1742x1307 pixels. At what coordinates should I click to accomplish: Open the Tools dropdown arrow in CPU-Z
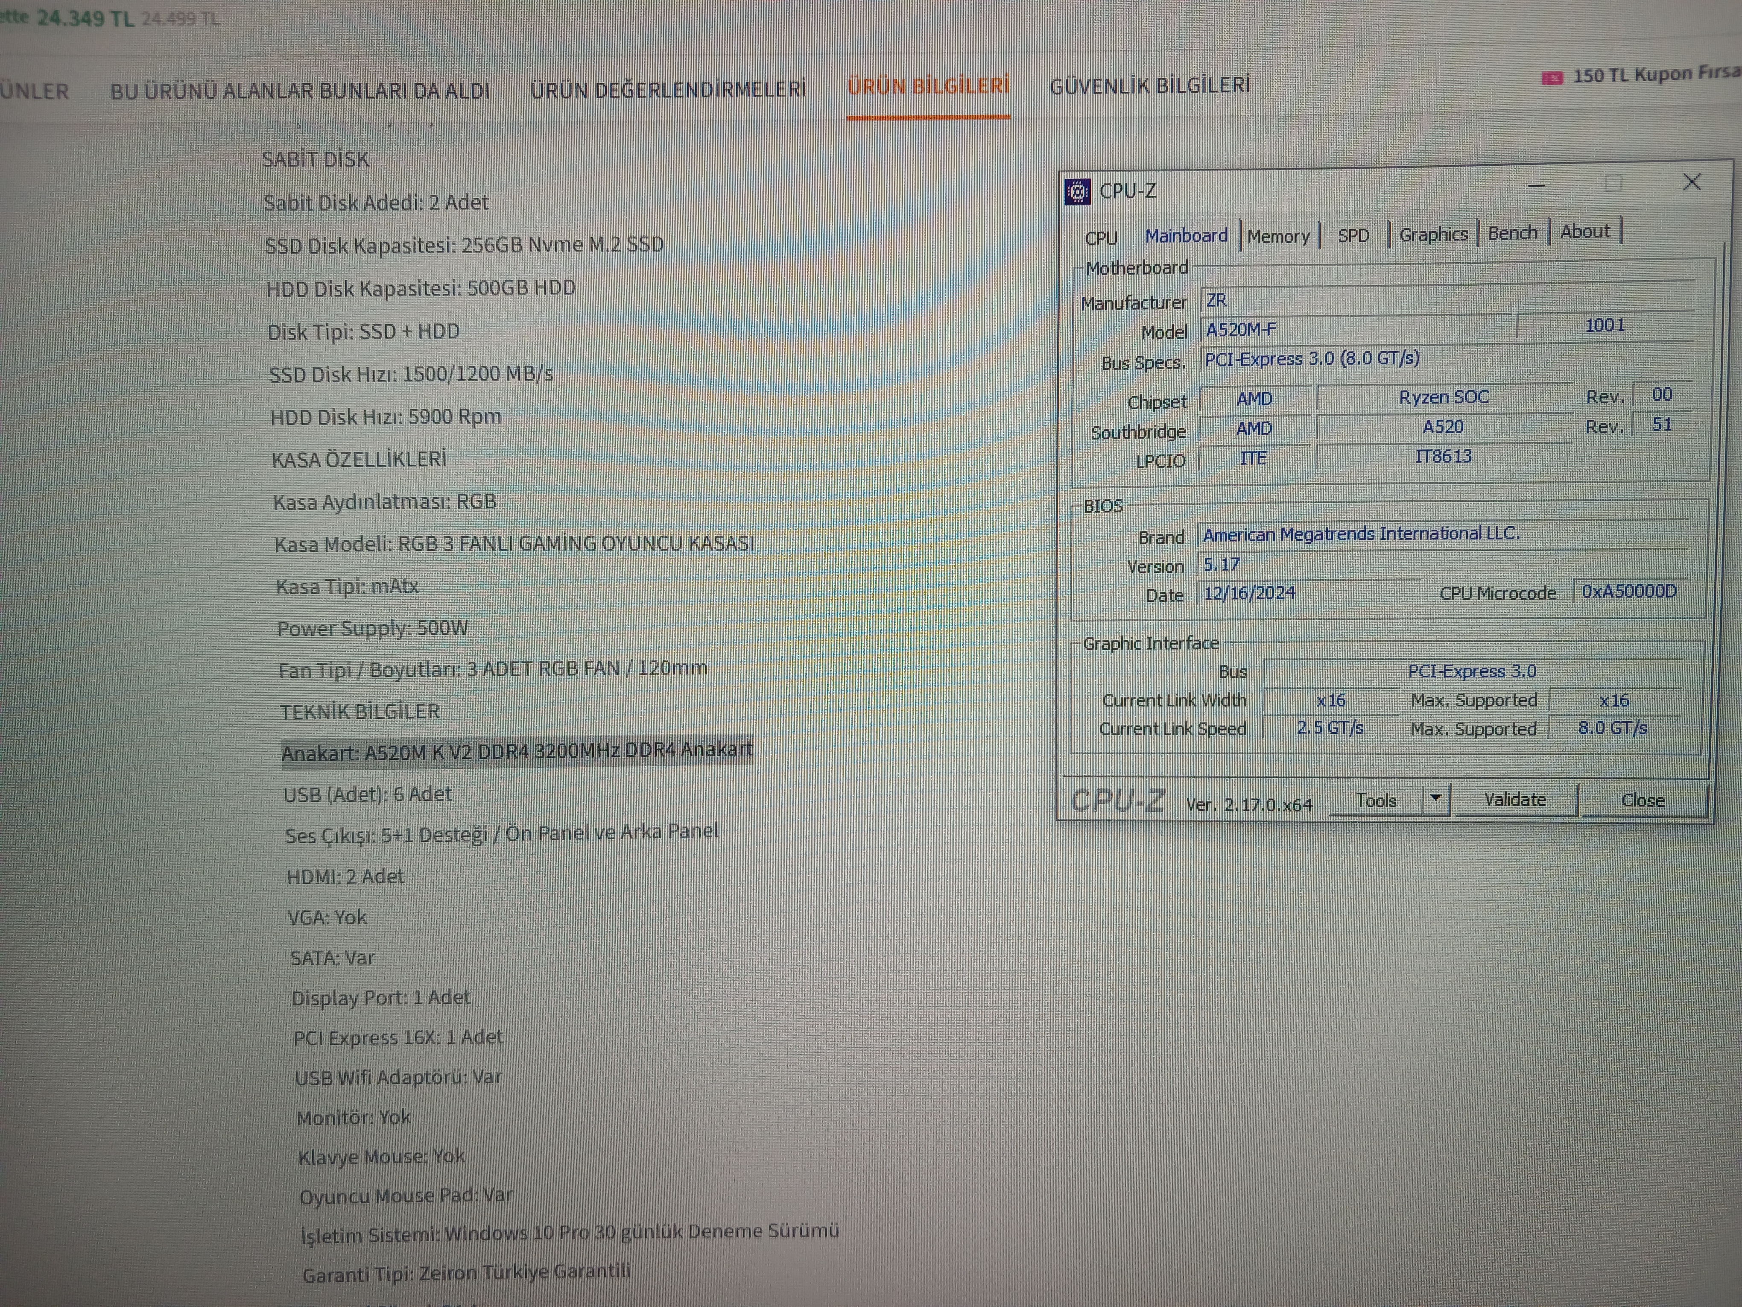(x=1435, y=799)
